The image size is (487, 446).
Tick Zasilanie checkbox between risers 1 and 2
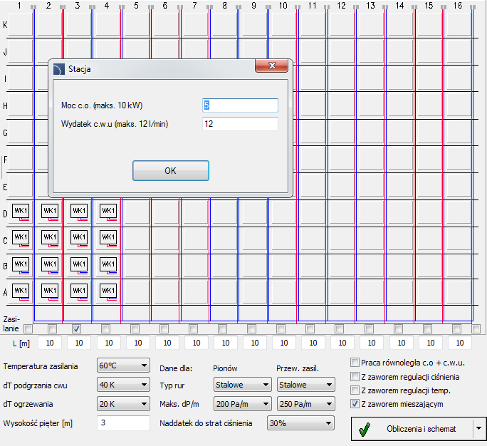point(52,328)
